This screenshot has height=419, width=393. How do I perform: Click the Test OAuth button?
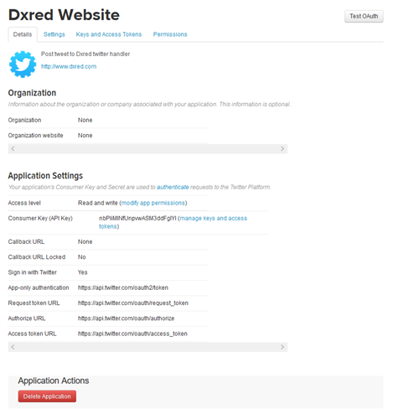pos(364,16)
